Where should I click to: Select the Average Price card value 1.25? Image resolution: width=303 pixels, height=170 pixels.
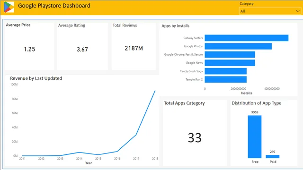[29, 49]
